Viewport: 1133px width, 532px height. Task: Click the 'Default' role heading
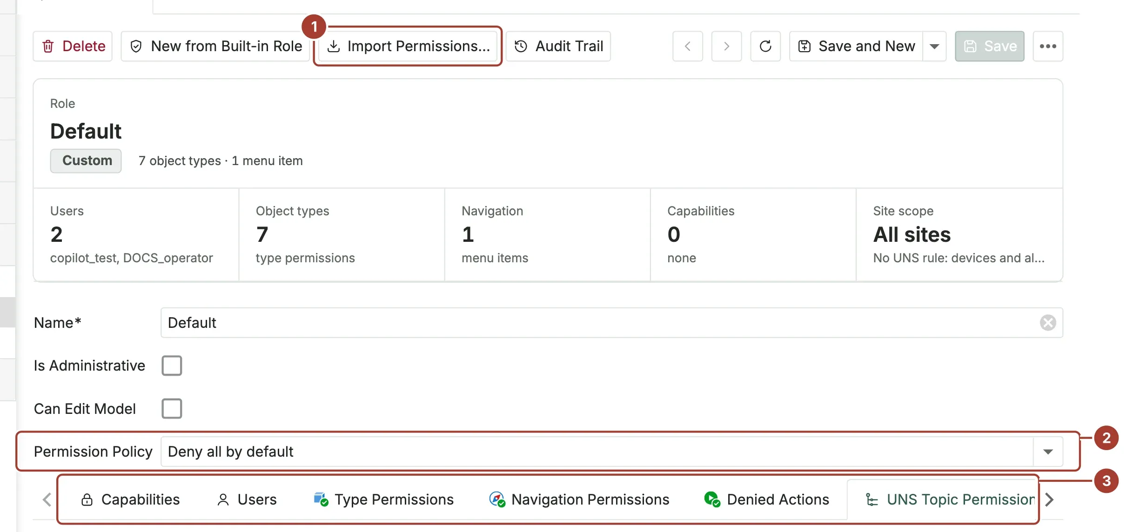click(86, 132)
